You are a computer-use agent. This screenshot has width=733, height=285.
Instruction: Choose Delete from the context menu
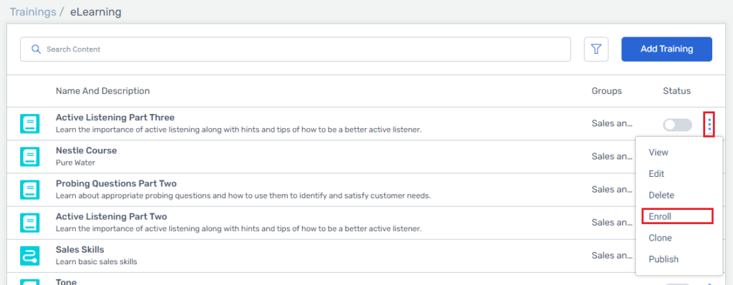pos(661,195)
